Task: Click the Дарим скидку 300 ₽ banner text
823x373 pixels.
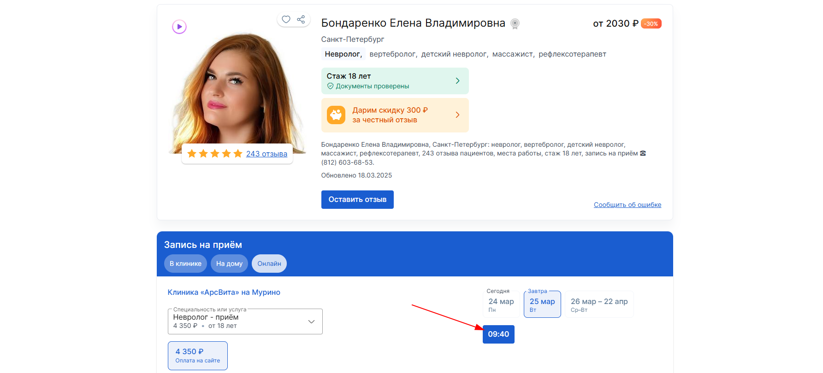Action: click(390, 115)
